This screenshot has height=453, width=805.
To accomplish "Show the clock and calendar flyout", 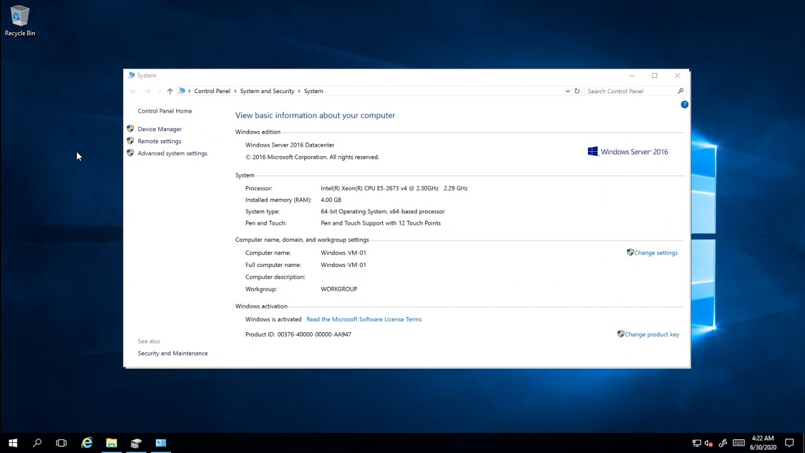I will (762, 443).
